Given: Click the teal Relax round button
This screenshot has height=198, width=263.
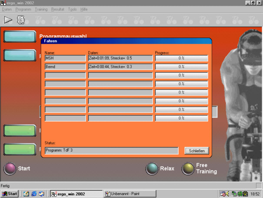Looking at the screenshot, I should coord(152,168).
